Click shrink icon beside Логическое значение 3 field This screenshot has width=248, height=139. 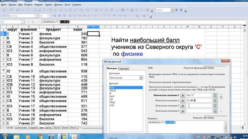click(215, 106)
